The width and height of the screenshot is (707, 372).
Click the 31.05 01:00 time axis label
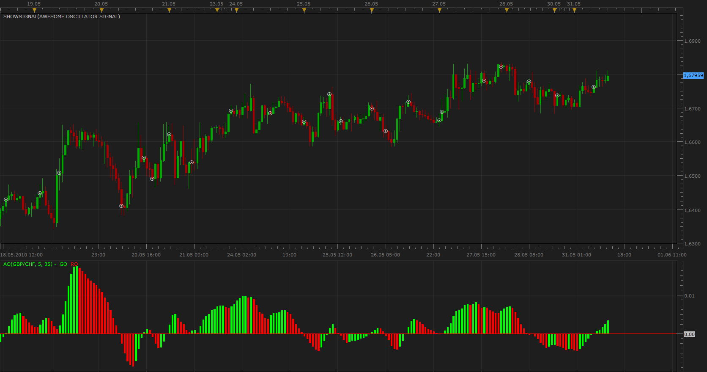tap(577, 255)
